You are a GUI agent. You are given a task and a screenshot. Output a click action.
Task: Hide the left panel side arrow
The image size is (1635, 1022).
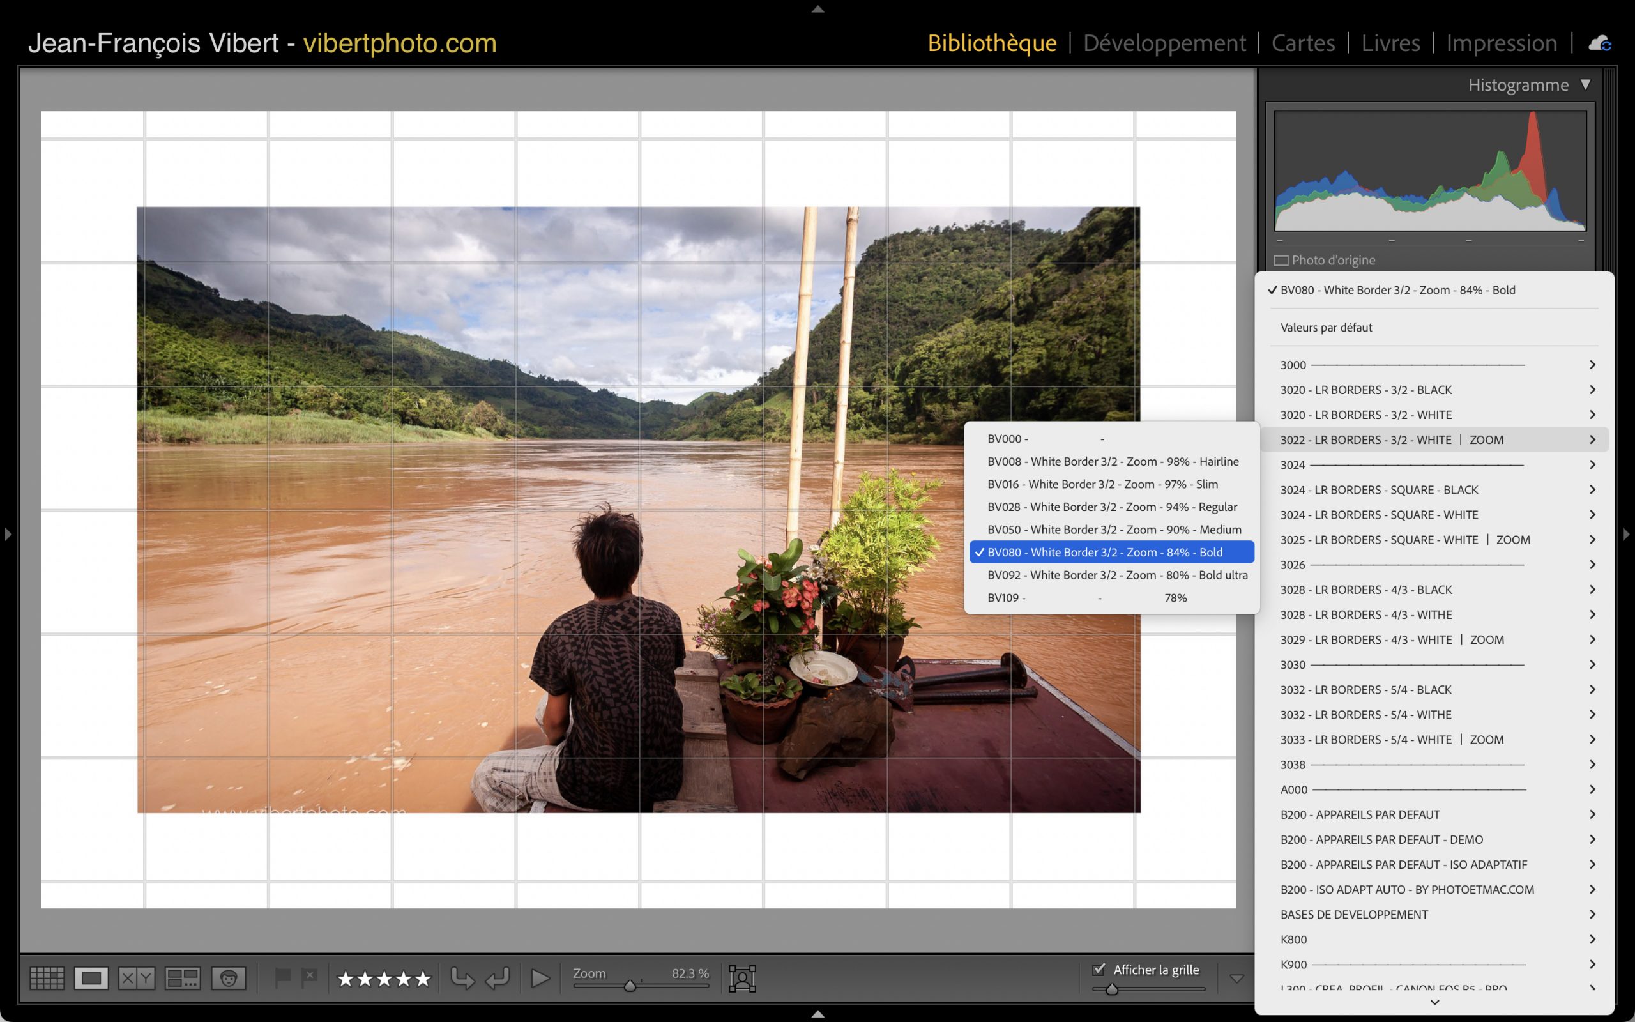8,534
